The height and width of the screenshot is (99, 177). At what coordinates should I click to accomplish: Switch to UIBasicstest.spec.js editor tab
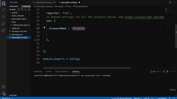(44, 2)
